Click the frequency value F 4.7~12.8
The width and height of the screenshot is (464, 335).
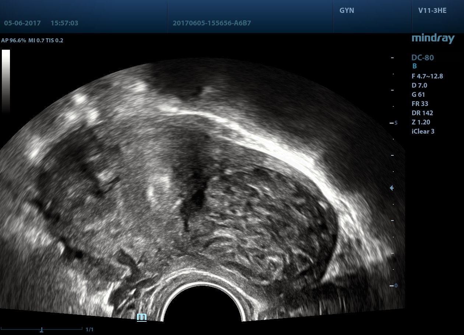point(427,76)
